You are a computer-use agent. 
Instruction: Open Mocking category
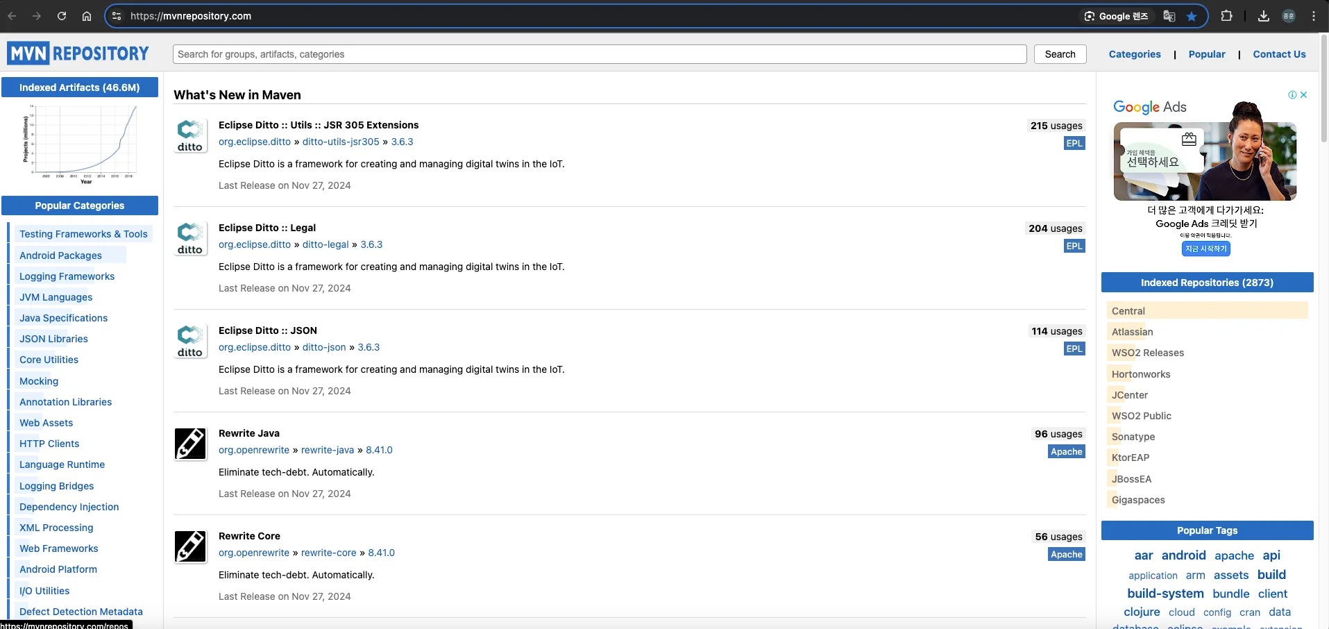click(39, 381)
